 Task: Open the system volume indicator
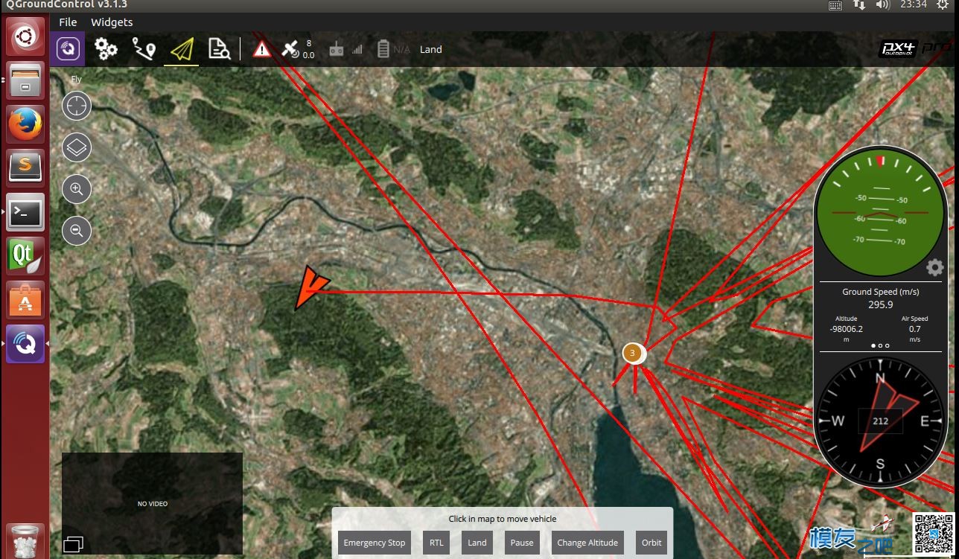[883, 4]
